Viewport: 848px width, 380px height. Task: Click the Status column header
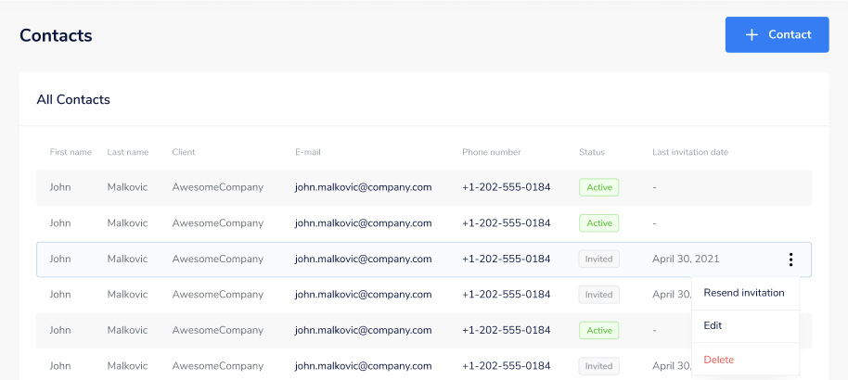click(592, 152)
